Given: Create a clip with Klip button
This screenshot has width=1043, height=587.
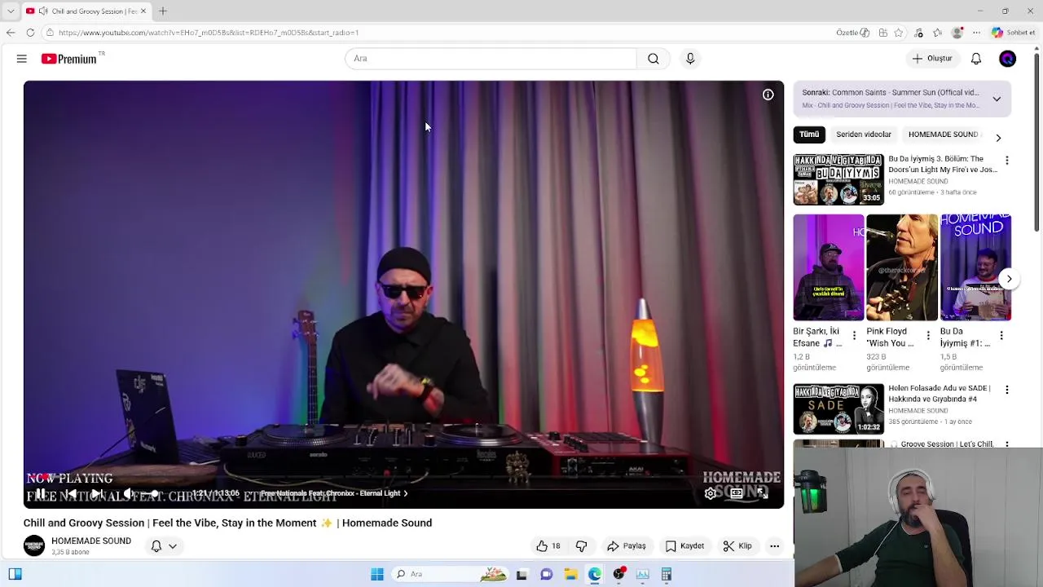Looking at the screenshot, I should pos(737,546).
